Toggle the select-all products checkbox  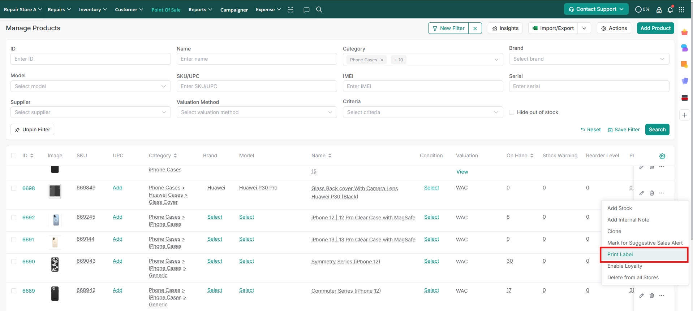[x=14, y=155]
